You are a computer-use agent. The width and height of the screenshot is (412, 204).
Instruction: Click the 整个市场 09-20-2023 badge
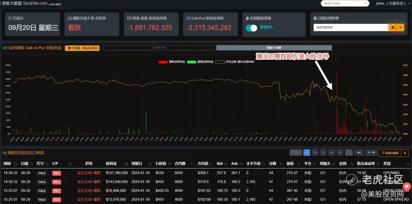click(x=82, y=48)
